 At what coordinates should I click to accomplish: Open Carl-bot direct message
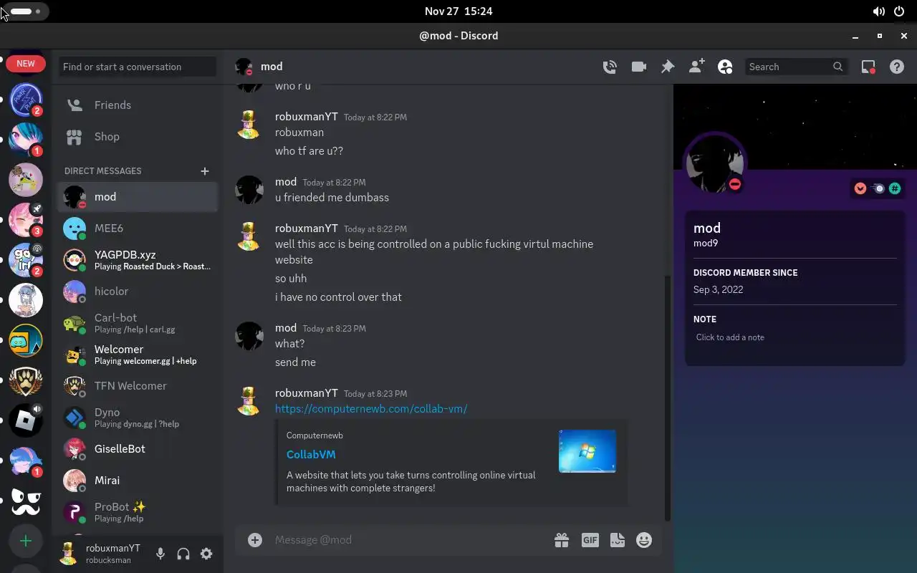tap(138, 322)
